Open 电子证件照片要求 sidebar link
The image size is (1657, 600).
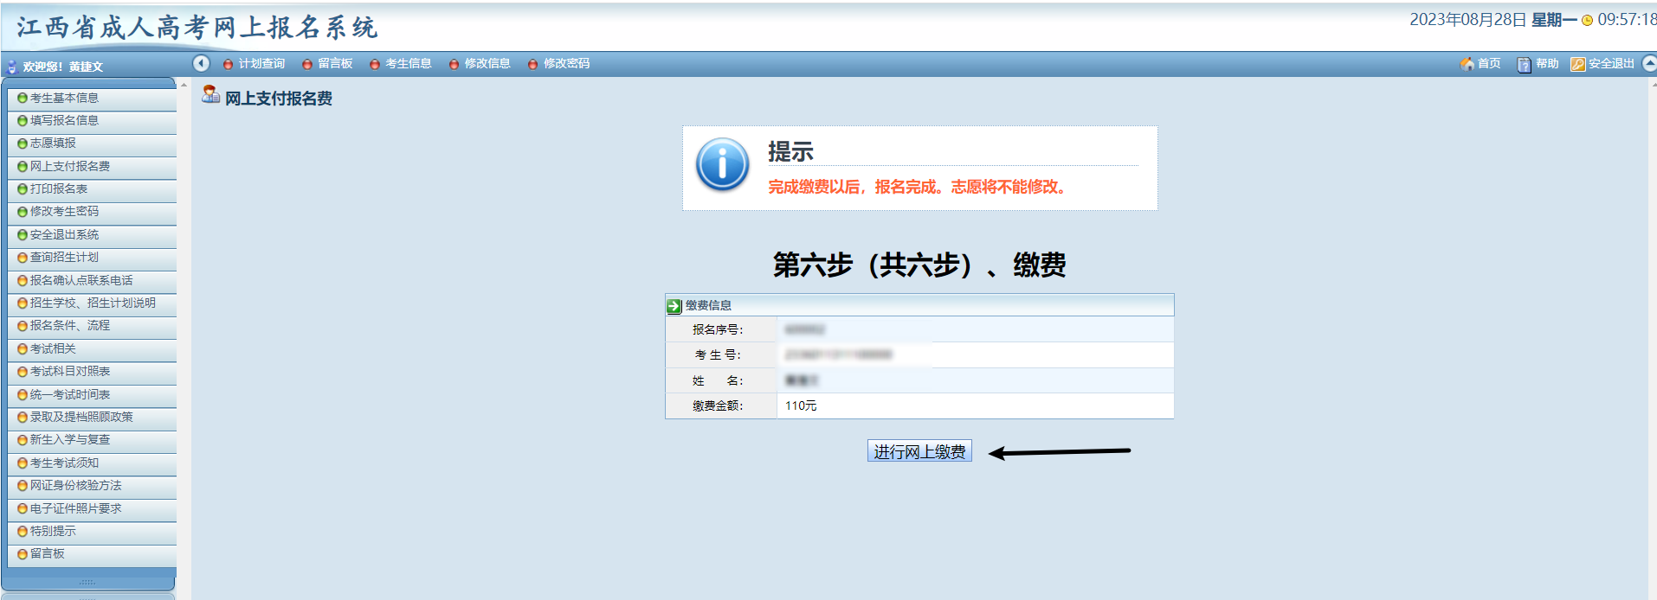pos(75,508)
